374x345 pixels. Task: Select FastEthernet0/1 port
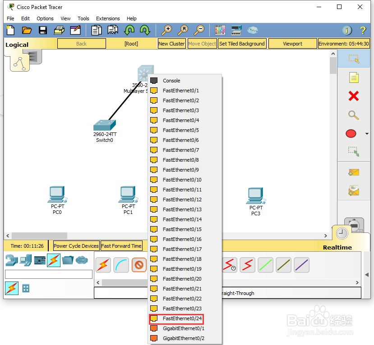pos(185,91)
